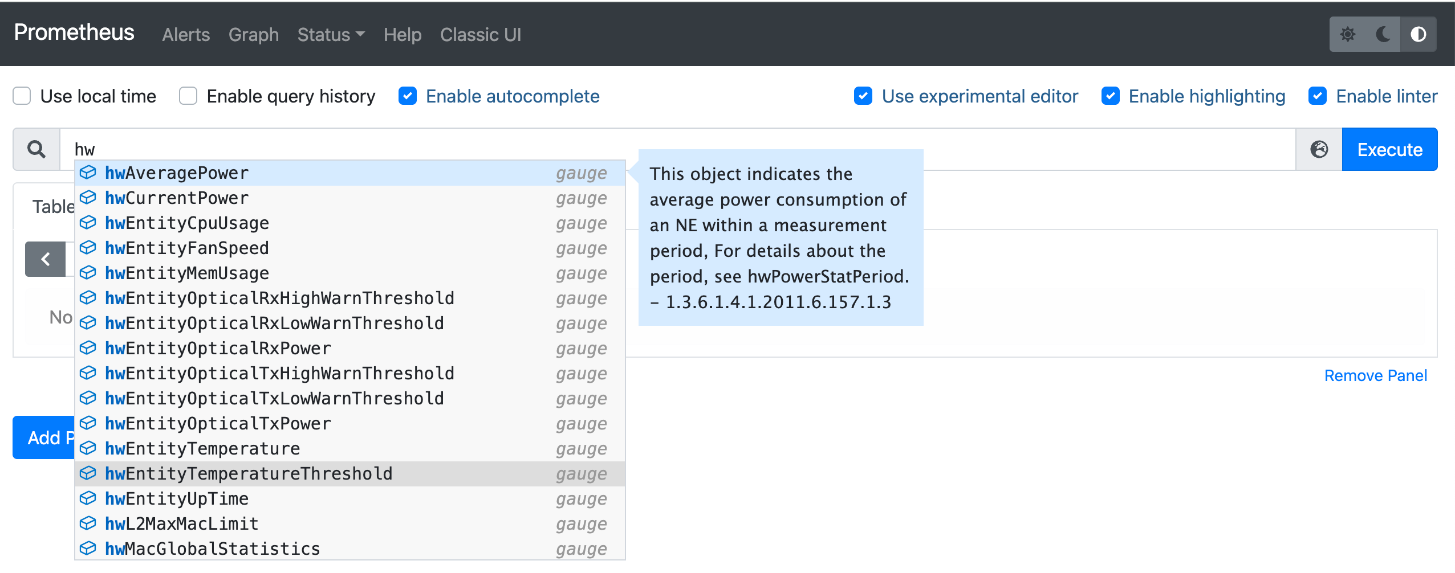
Task: Enable query history checkbox
Action: click(188, 96)
